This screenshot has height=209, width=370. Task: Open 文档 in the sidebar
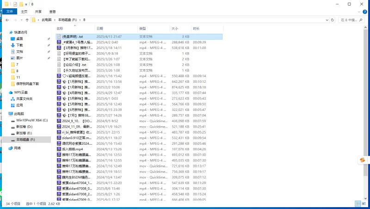[19, 51]
